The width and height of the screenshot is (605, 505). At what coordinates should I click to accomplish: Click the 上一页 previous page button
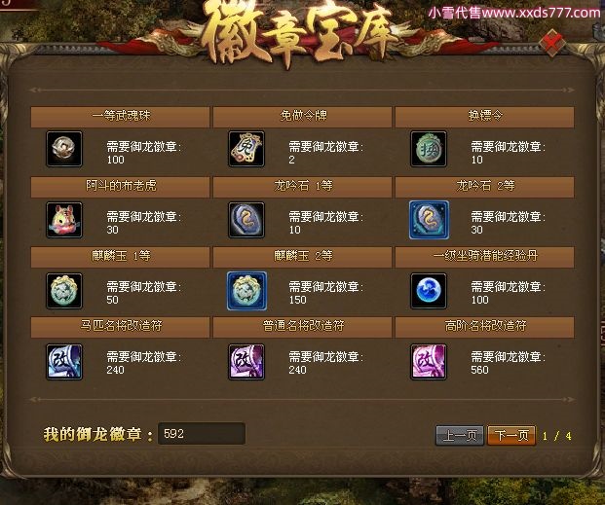pyautogui.click(x=460, y=436)
